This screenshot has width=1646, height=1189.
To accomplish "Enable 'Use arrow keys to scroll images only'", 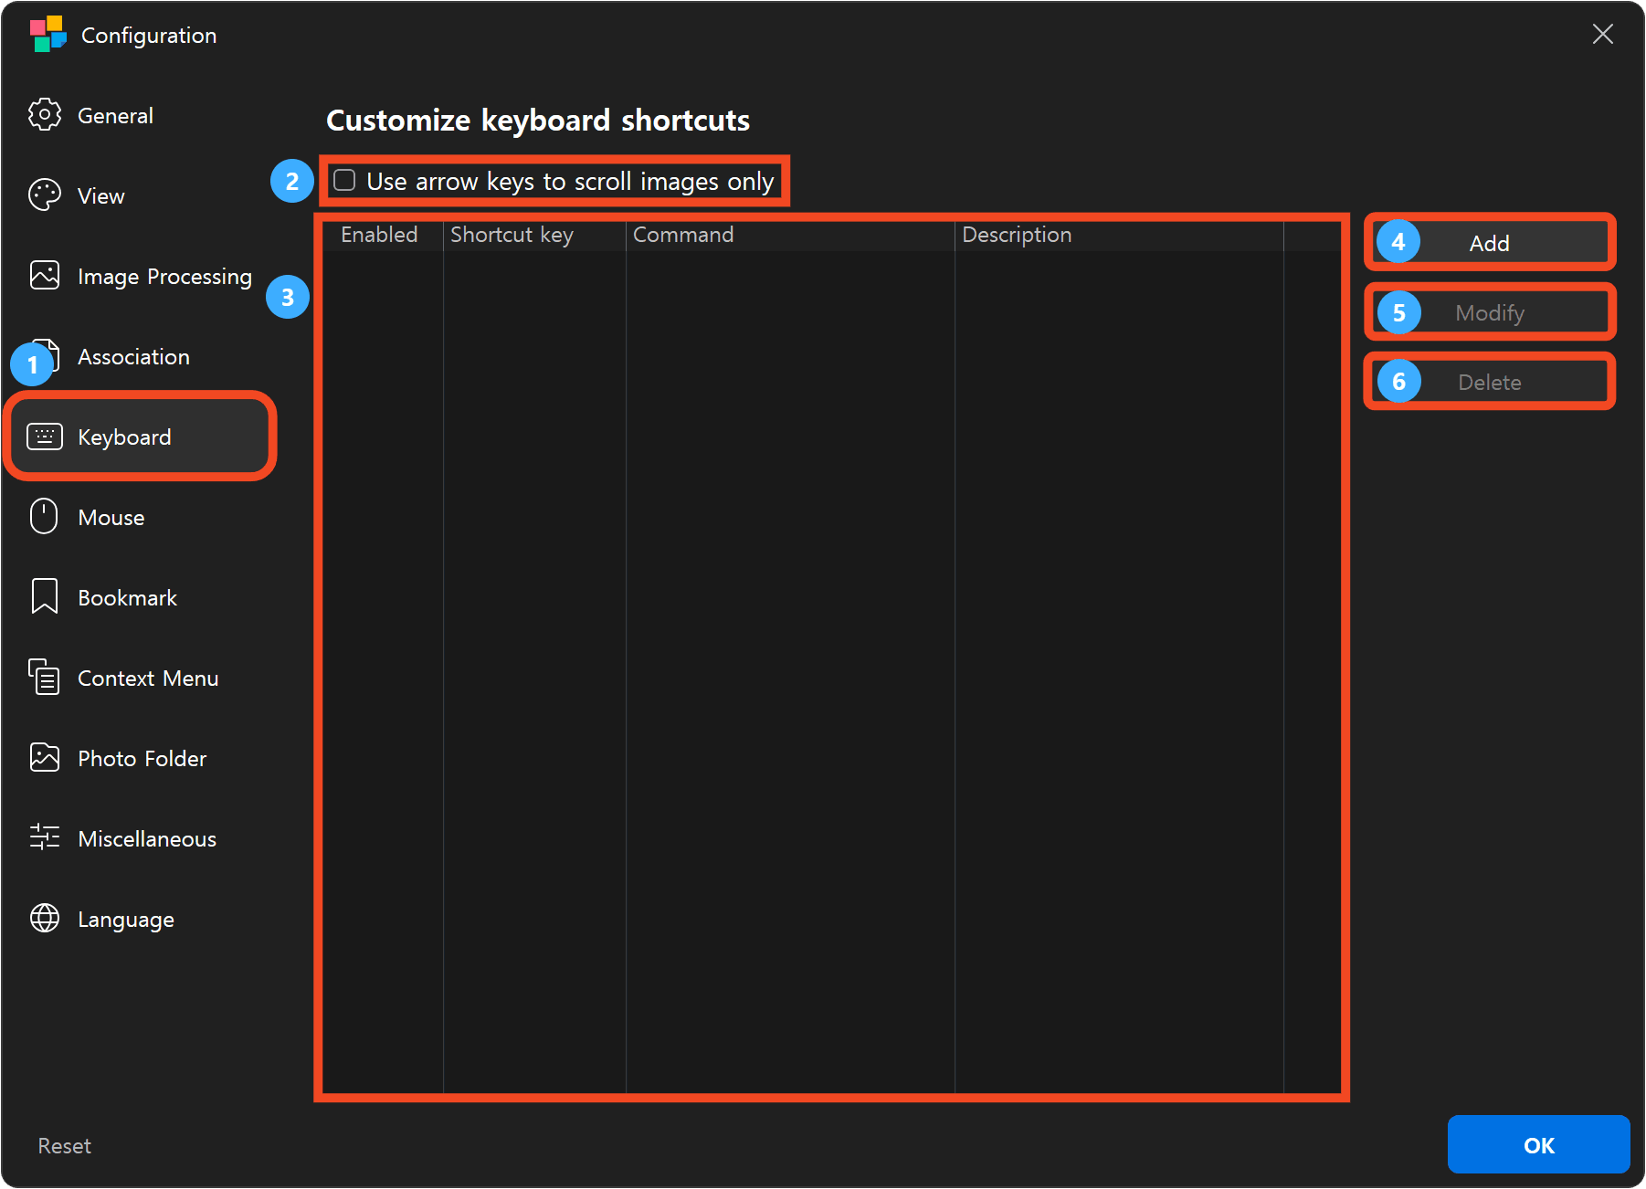I will (x=344, y=181).
